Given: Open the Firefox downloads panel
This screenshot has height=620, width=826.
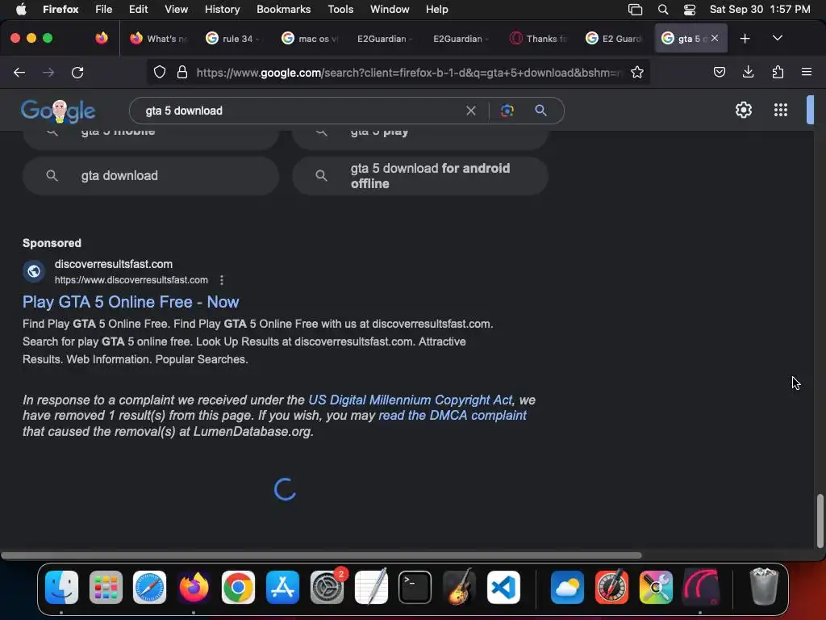Looking at the screenshot, I should (x=748, y=72).
